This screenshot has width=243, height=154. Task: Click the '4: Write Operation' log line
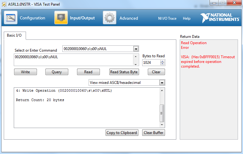(x=64, y=90)
